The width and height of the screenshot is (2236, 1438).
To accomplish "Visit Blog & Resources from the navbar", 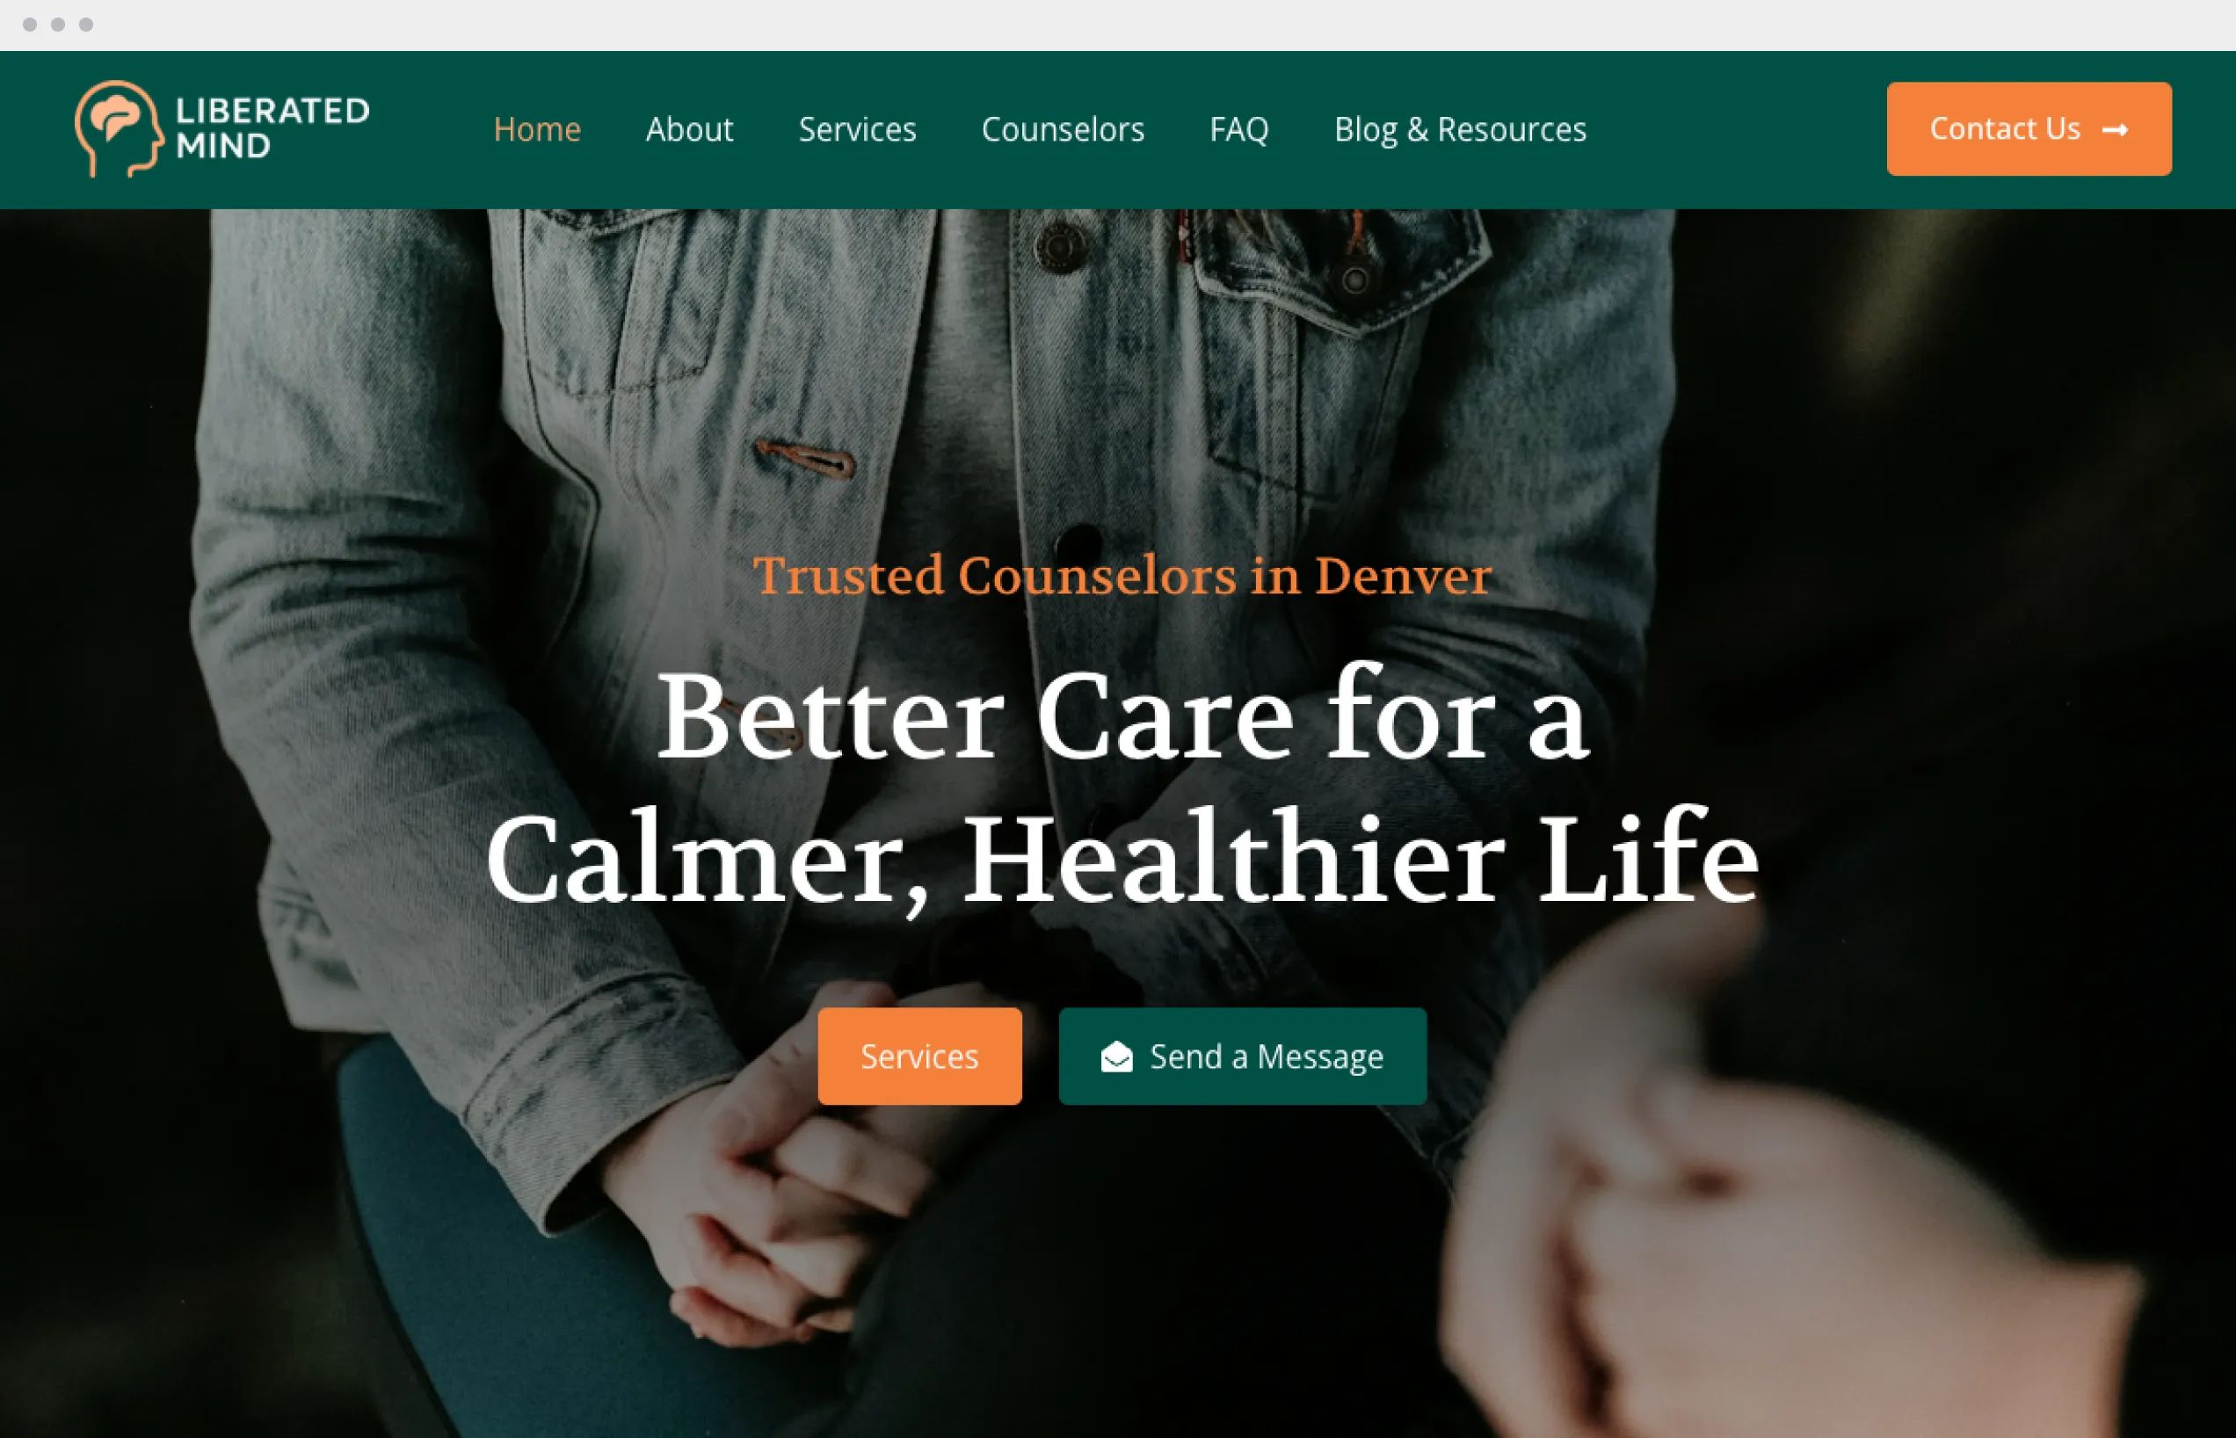I will pos(1460,129).
